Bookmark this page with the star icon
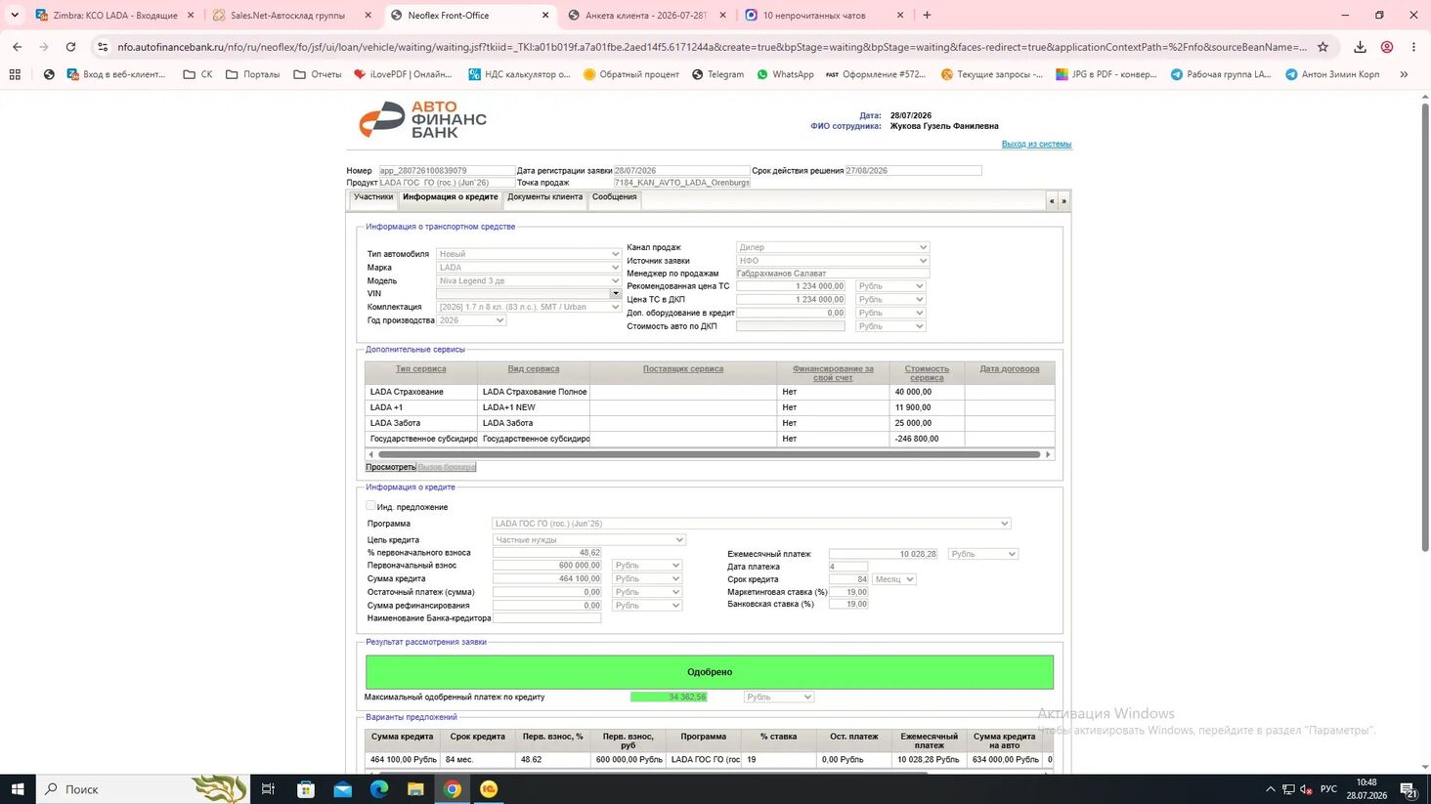 click(1323, 47)
